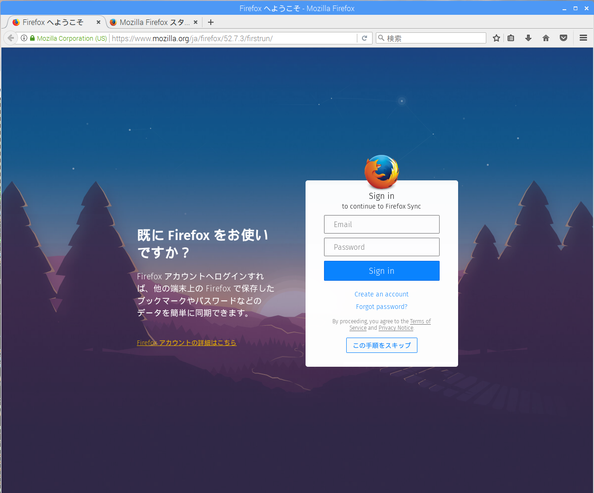
Task: Click the magnifier icon in search box
Action: click(381, 38)
